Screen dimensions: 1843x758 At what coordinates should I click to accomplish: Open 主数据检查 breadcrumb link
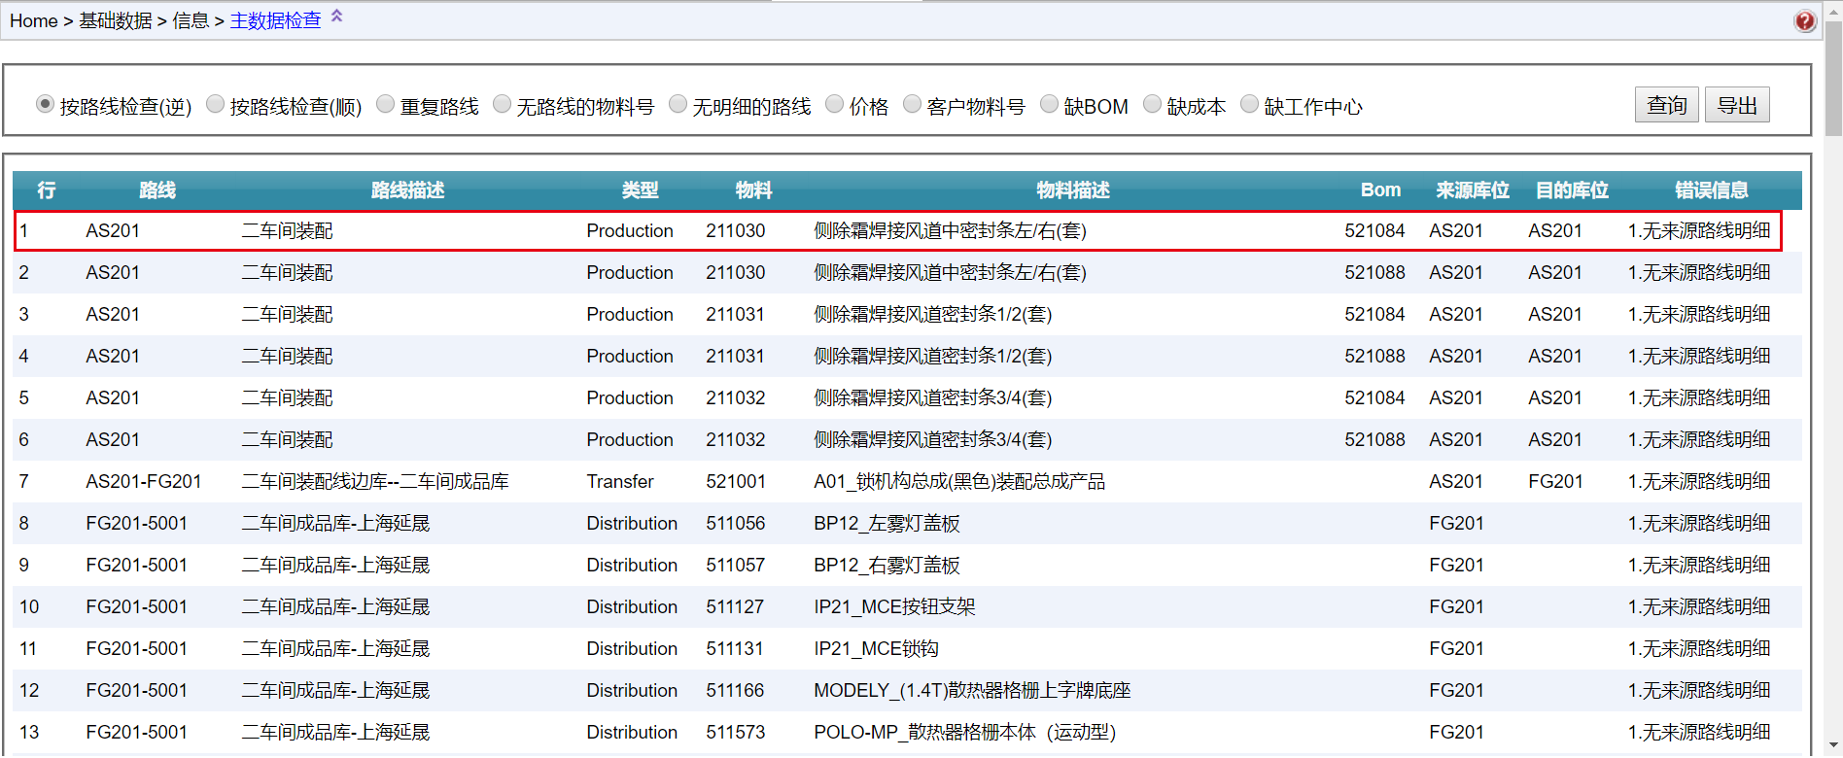[275, 20]
